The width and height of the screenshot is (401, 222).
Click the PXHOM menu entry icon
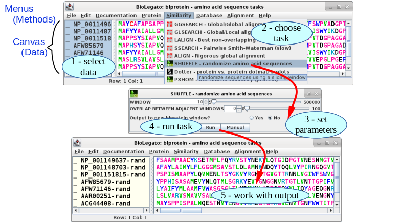(x=170, y=79)
